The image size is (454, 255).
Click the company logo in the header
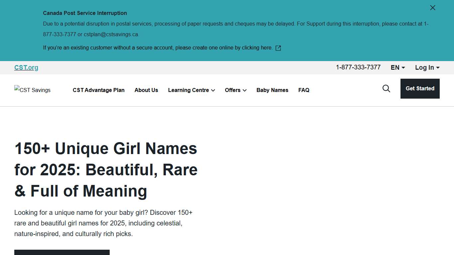32,90
